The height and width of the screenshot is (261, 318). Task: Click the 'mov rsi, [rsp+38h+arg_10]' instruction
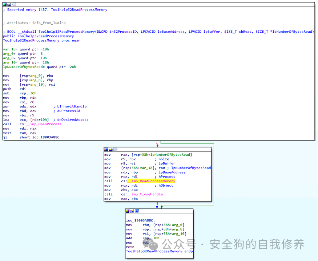point(156,234)
